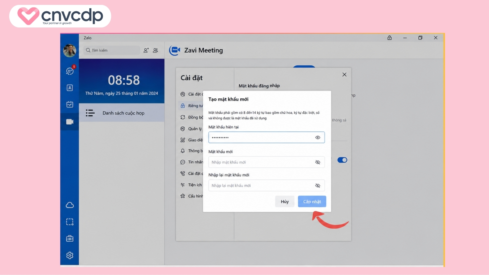Click the Zavi Meeting logo icon
This screenshot has width=489, height=275.
point(175,50)
